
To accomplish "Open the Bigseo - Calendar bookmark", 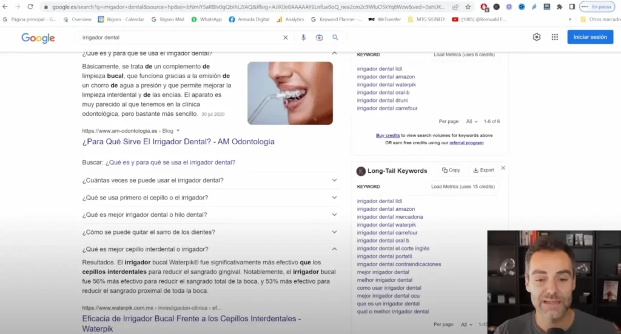I will point(121,19).
